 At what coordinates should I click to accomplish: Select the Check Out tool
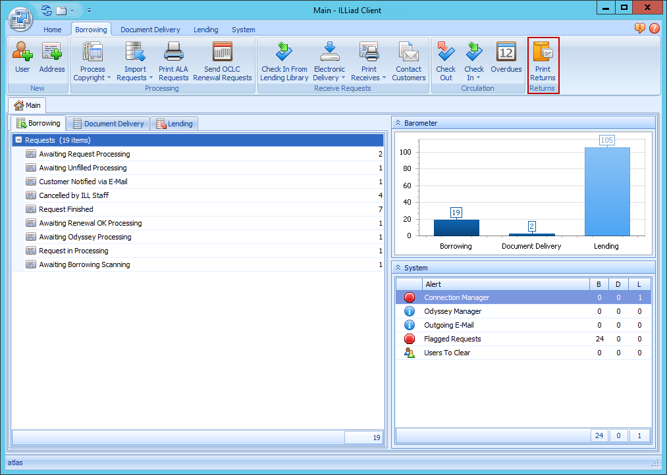(446, 59)
